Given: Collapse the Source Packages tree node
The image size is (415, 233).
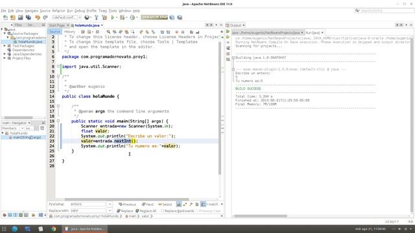Looking at the screenshot, I should pyautogui.click(x=5, y=34).
